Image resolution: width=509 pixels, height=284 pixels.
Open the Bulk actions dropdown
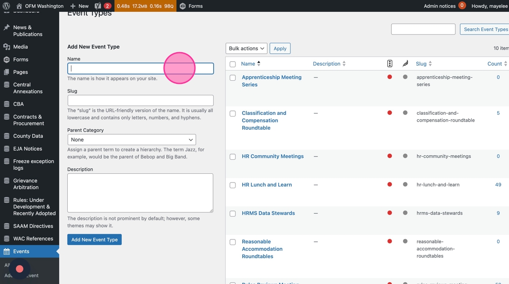pyautogui.click(x=246, y=49)
